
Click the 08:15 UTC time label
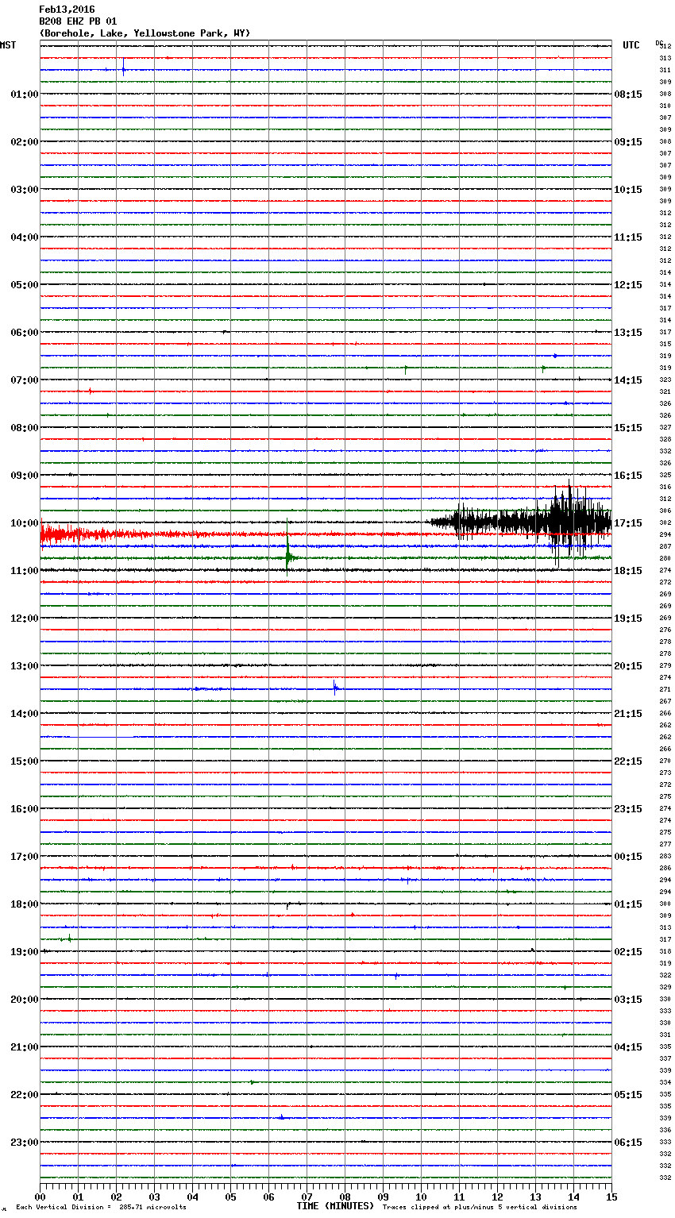coord(628,94)
